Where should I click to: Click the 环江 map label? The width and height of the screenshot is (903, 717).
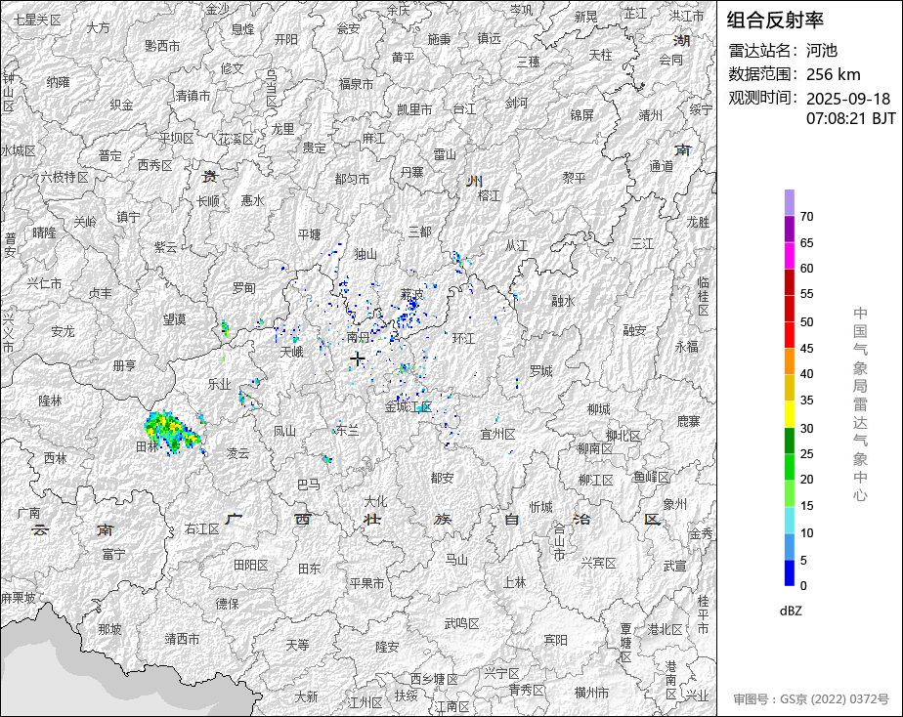click(463, 338)
